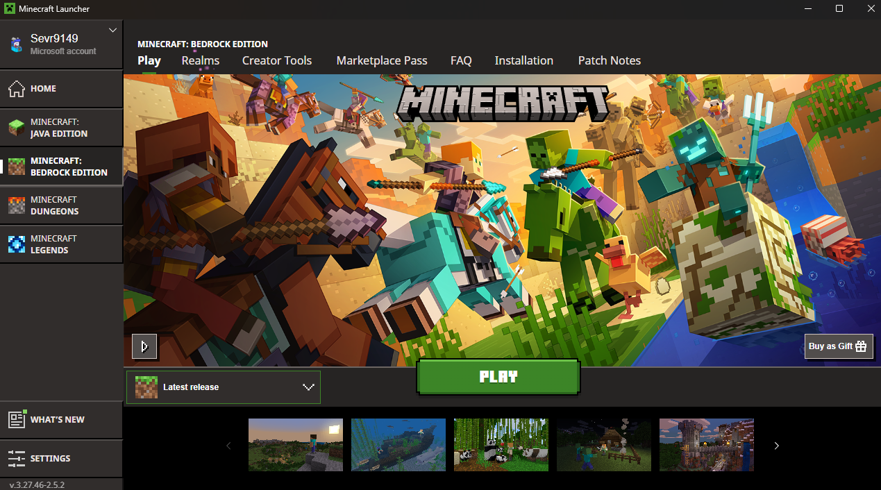Click the MINECRAFT: BEDROCK EDITION heading
881x490 pixels.
(203, 44)
